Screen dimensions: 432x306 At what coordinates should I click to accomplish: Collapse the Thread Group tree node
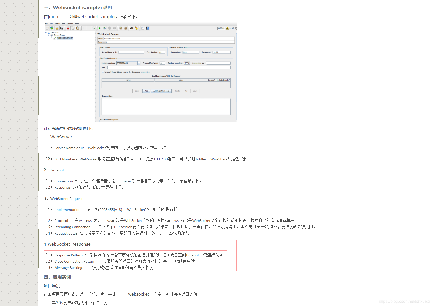[49, 35]
